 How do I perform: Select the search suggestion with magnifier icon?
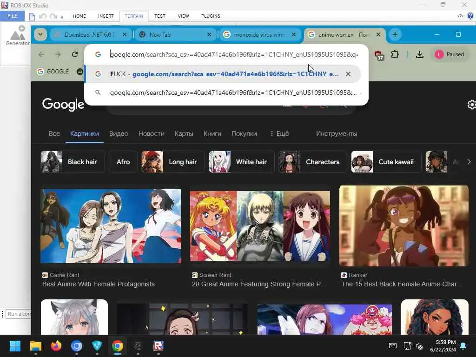pos(226,93)
